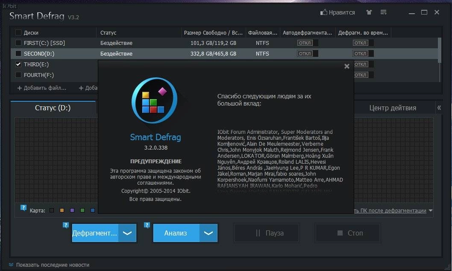
Task: Click help icon beside Дефрагмент button
Action: tap(66, 225)
